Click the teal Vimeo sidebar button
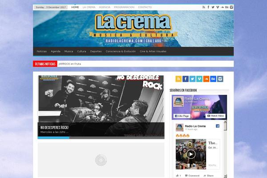The width and height of the screenshot is (267, 178). pos(199,79)
